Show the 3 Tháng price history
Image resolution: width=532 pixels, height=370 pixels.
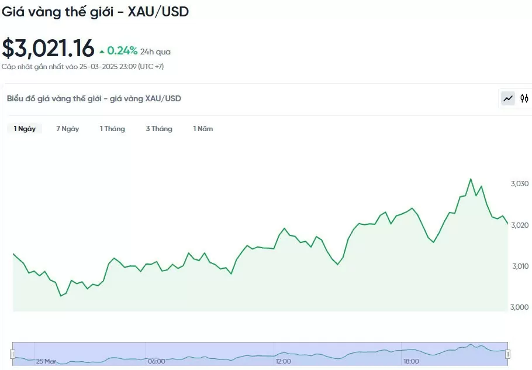159,129
